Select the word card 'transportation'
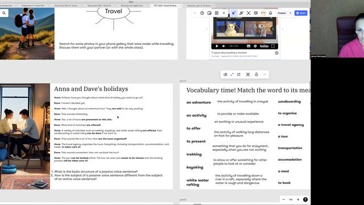 click(290, 148)
